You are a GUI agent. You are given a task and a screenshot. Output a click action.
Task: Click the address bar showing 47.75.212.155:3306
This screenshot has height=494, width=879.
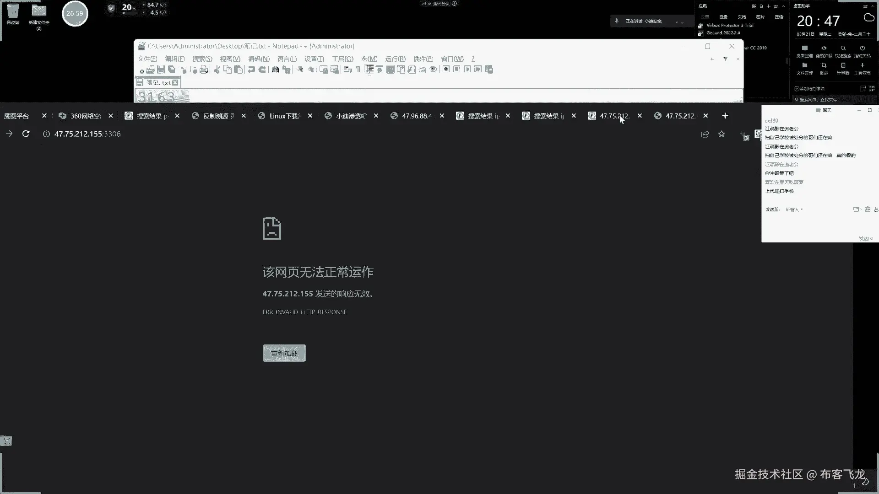87,134
